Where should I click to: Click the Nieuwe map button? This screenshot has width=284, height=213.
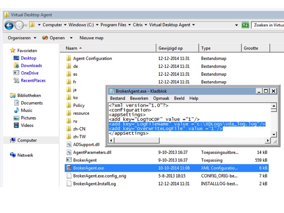click(x=92, y=38)
